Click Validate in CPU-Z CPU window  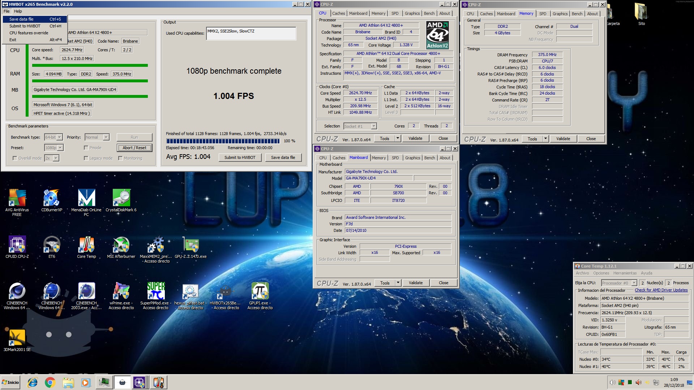[415, 138]
